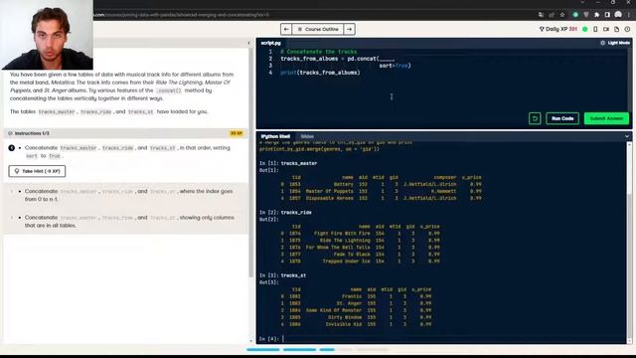Select the script.py editor tab

pos(271,43)
